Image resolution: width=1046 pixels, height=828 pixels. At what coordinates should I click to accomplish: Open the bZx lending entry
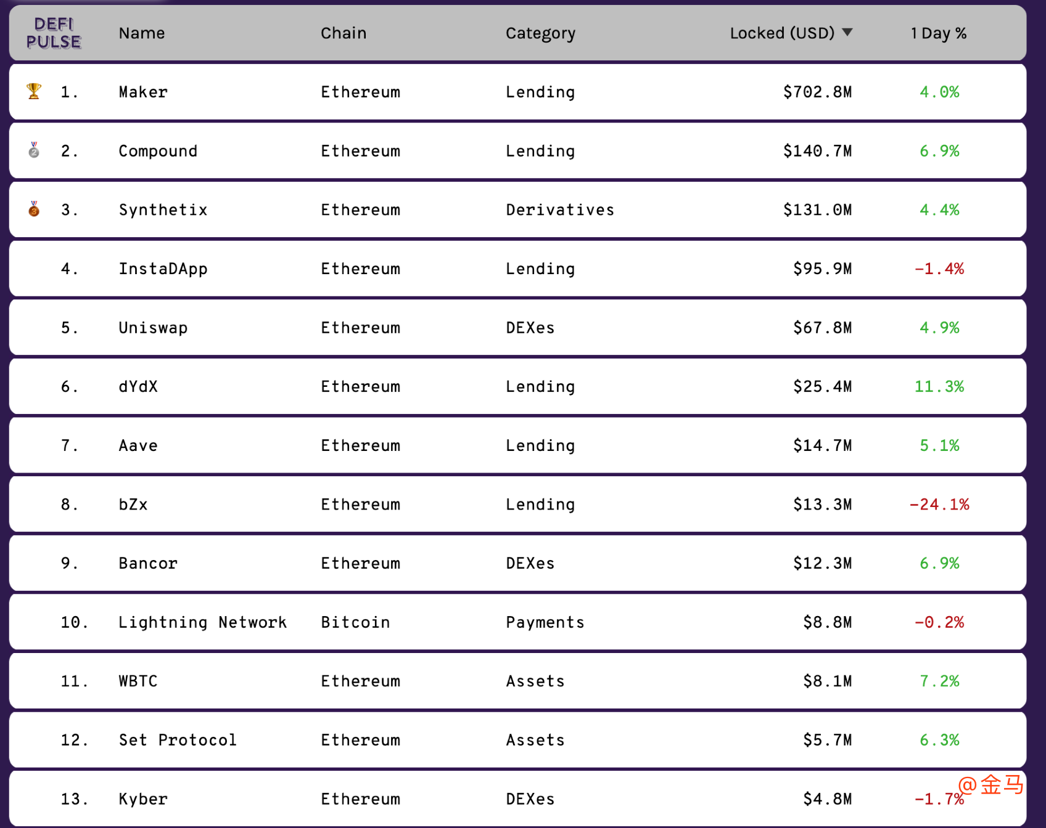click(x=517, y=504)
